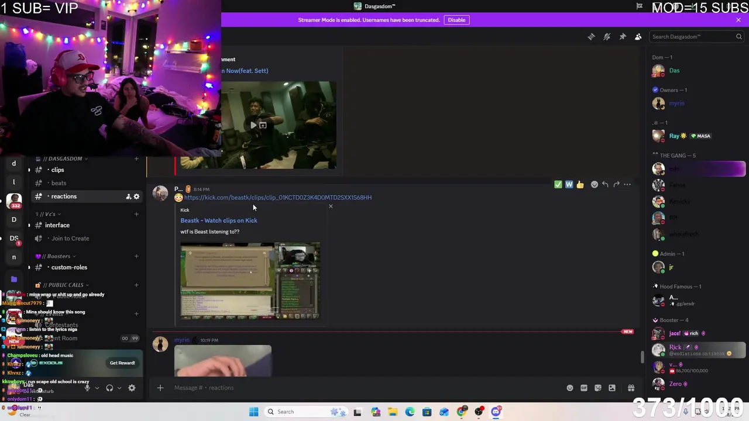
Task: Open More options on the message
Action: click(627, 184)
